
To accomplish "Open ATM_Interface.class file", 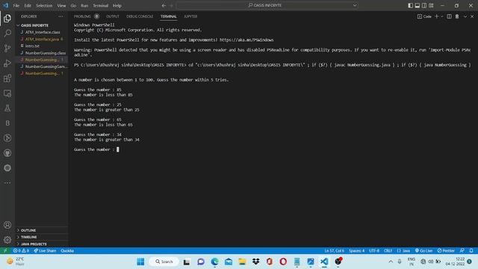I will coord(42,32).
